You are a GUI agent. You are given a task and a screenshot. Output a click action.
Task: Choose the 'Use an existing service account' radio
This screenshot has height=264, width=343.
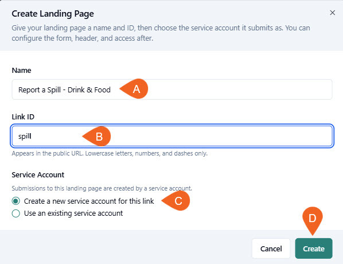pos(15,213)
